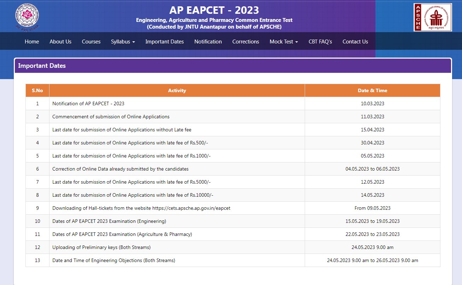Viewport: 462px width, 285px height.
Task: Open the Home page
Action: 32,41
